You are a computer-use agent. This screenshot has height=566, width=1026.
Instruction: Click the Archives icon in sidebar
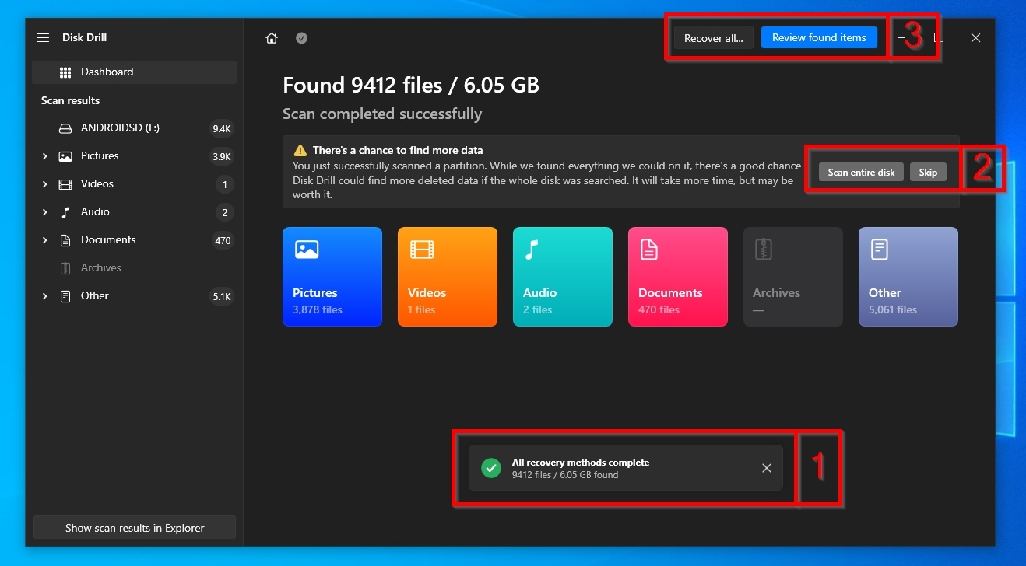point(65,268)
